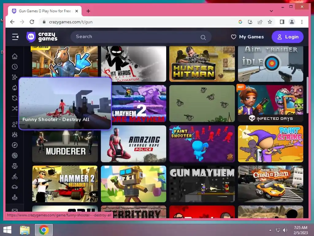Viewport: 314px width, 236px height.
Task: Click the page vertical scrollbar
Action: [x=307, y=95]
